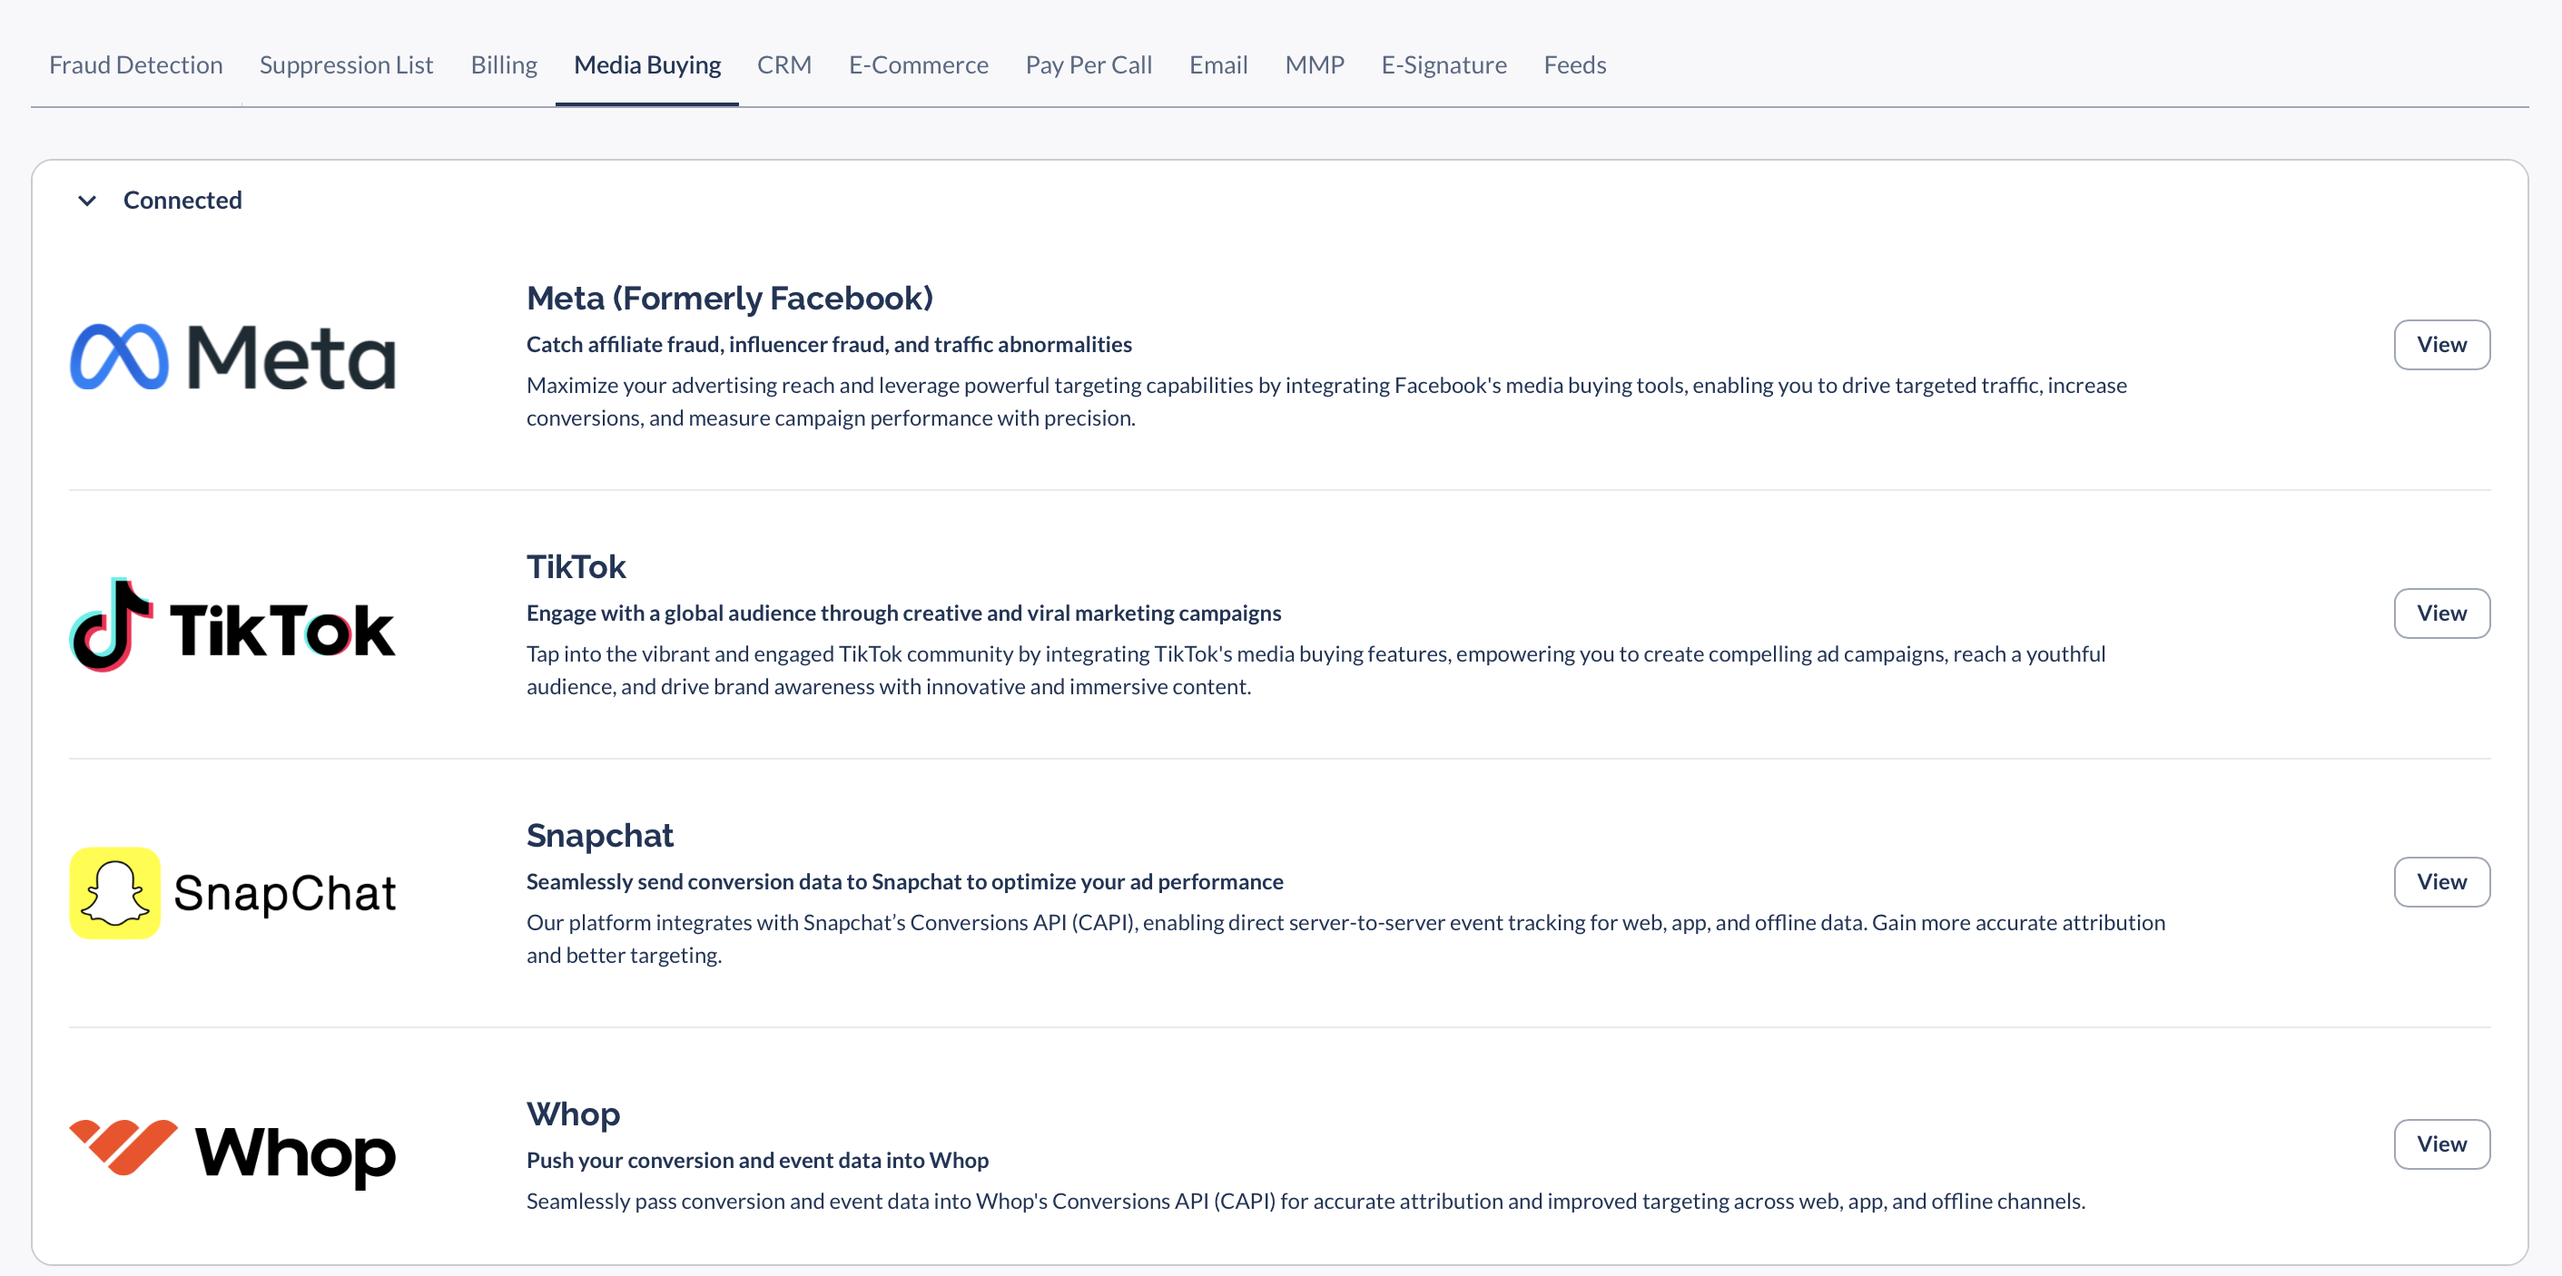Click 'Seamlessly send conversion data to Snapchat' subtitle

[905, 881]
